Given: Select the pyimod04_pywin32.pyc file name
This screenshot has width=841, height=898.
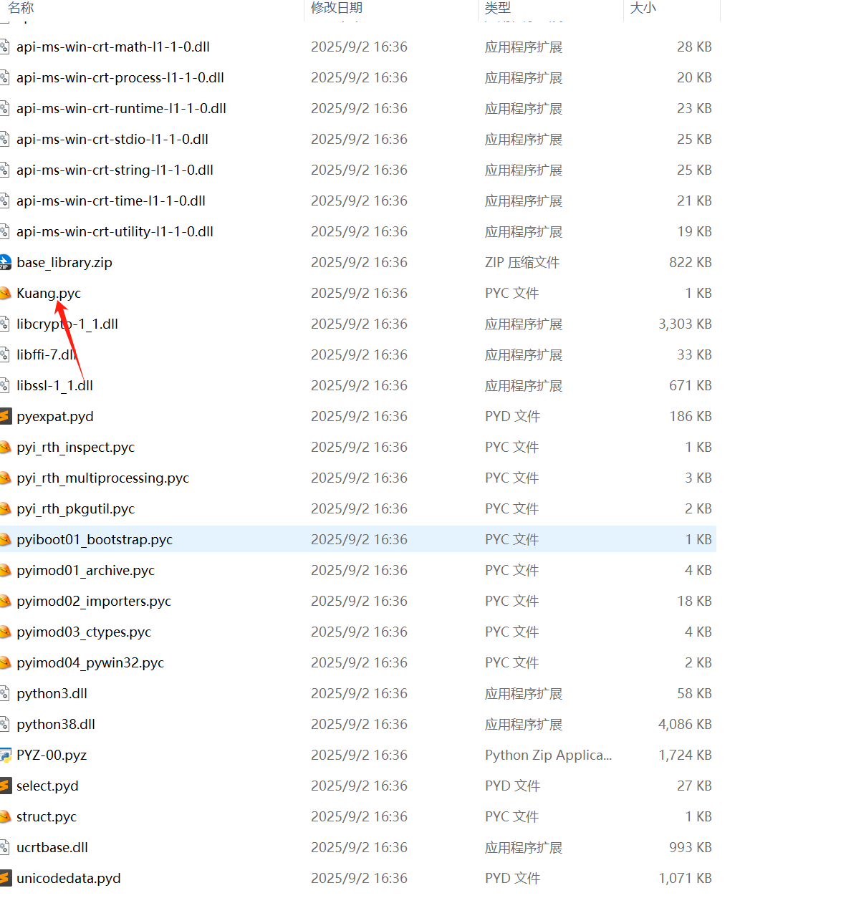Looking at the screenshot, I should point(90,663).
